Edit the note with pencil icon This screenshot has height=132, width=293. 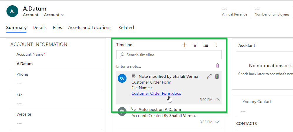(x=209, y=76)
